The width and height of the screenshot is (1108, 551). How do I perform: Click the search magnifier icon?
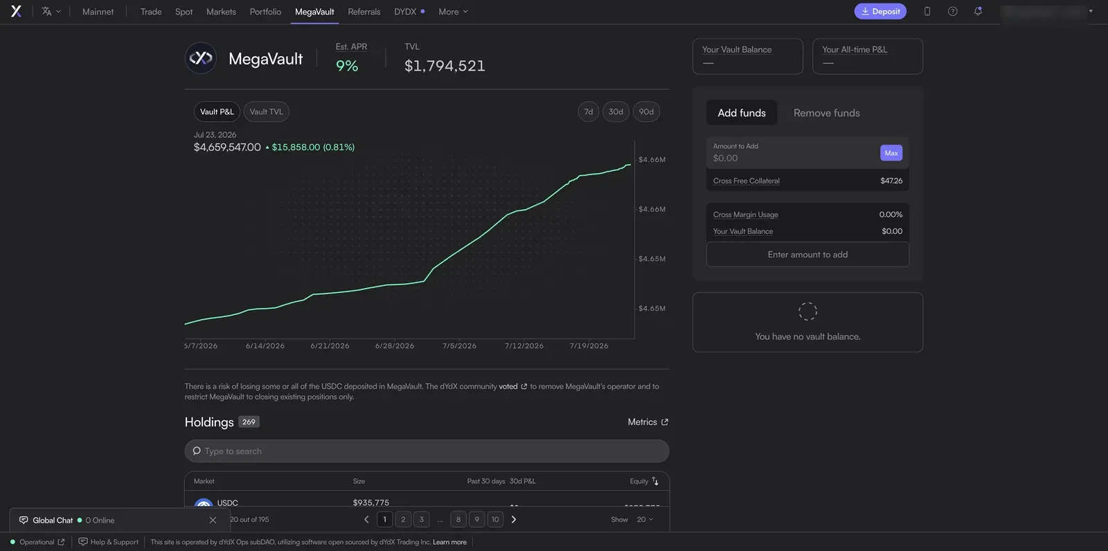click(x=197, y=451)
